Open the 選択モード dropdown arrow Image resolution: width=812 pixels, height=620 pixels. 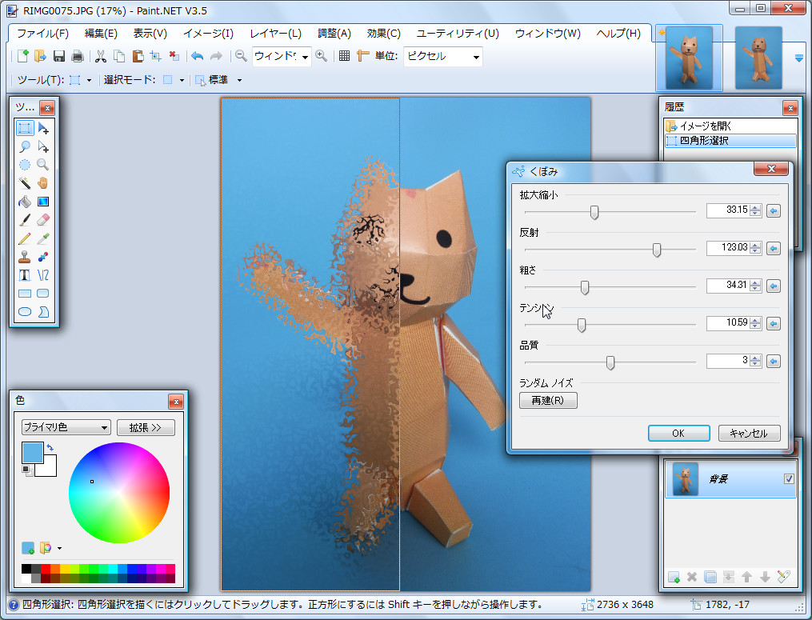[x=182, y=80]
